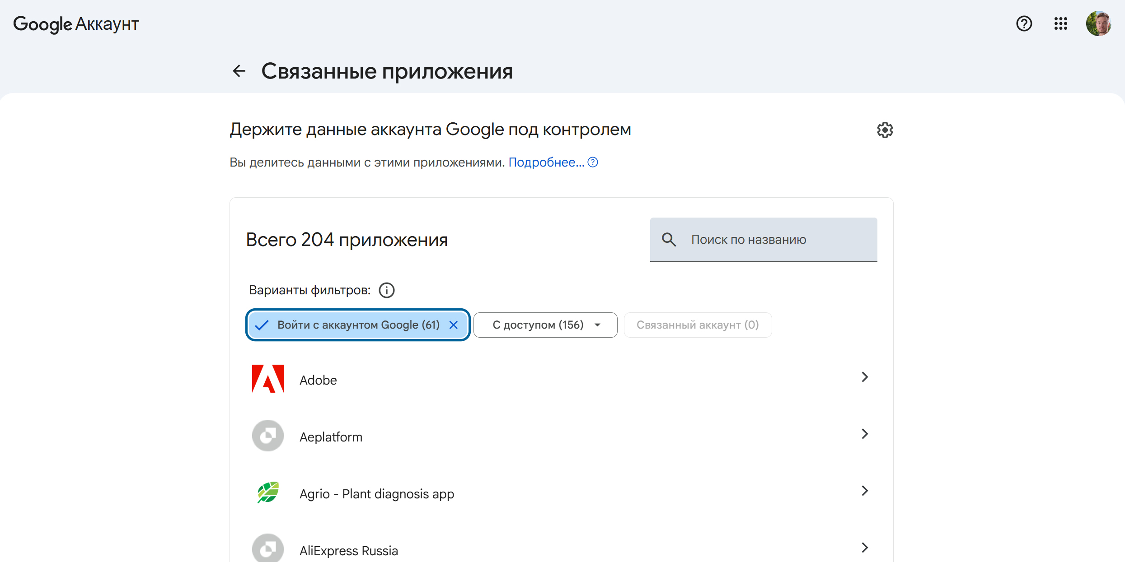Screen dimensions: 1125x562
Task: Click the search magnifier icon
Action: pyautogui.click(x=669, y=240)
